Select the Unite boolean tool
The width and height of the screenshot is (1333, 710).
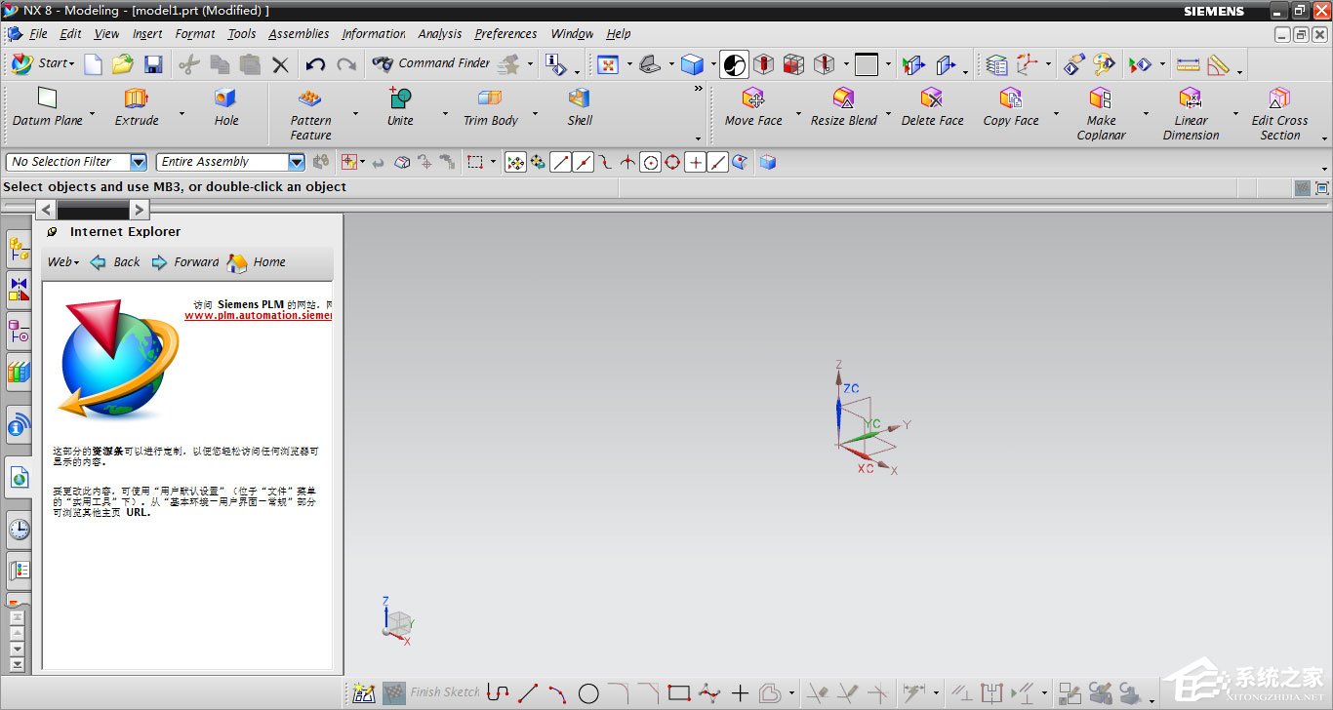click(400, 99)
